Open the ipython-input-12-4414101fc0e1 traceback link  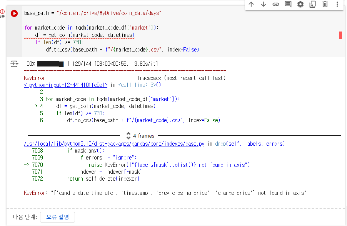(65, 85)
